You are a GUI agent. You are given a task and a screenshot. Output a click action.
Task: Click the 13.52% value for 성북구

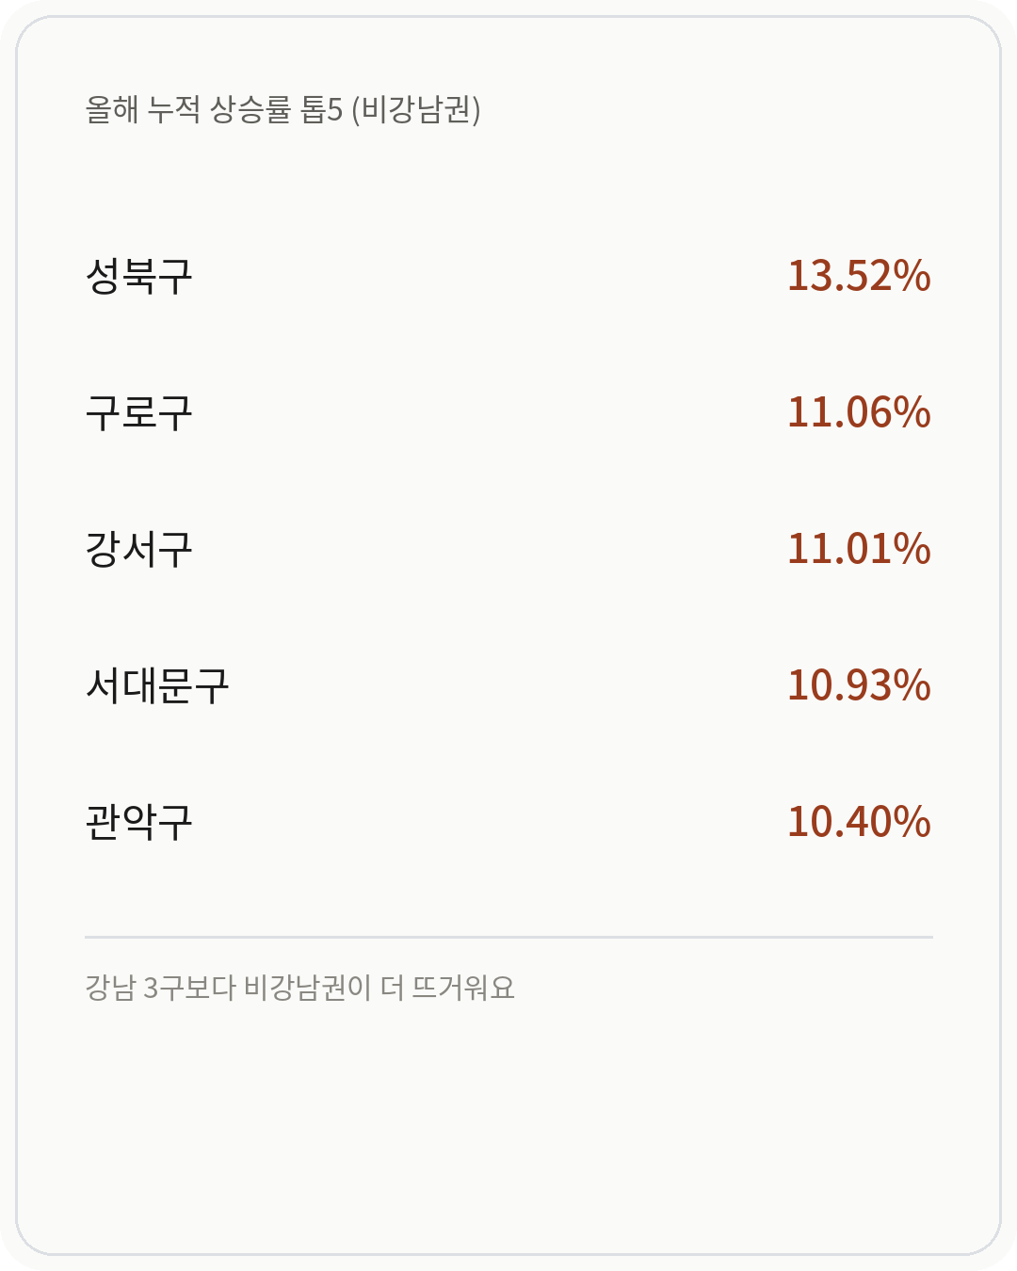859,276
